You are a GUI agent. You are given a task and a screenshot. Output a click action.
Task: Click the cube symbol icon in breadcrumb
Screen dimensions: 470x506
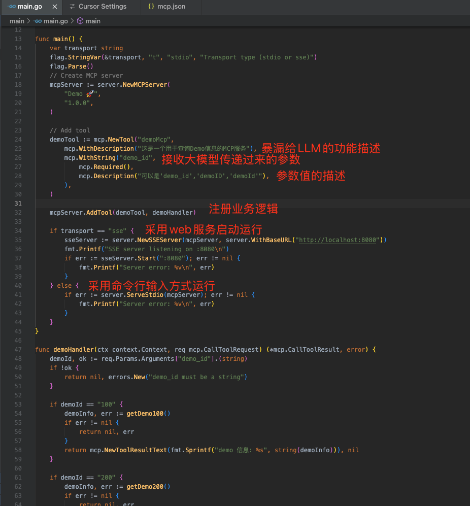click(80, 21)
